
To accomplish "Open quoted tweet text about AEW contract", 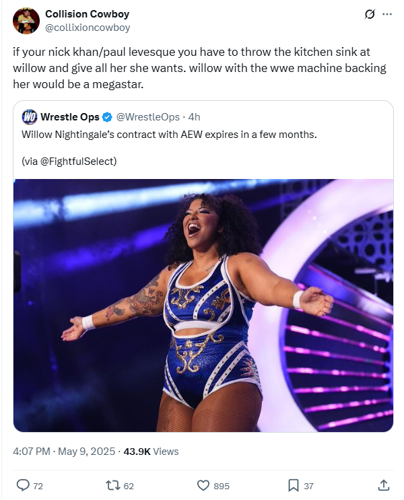I will pos(169,135).
